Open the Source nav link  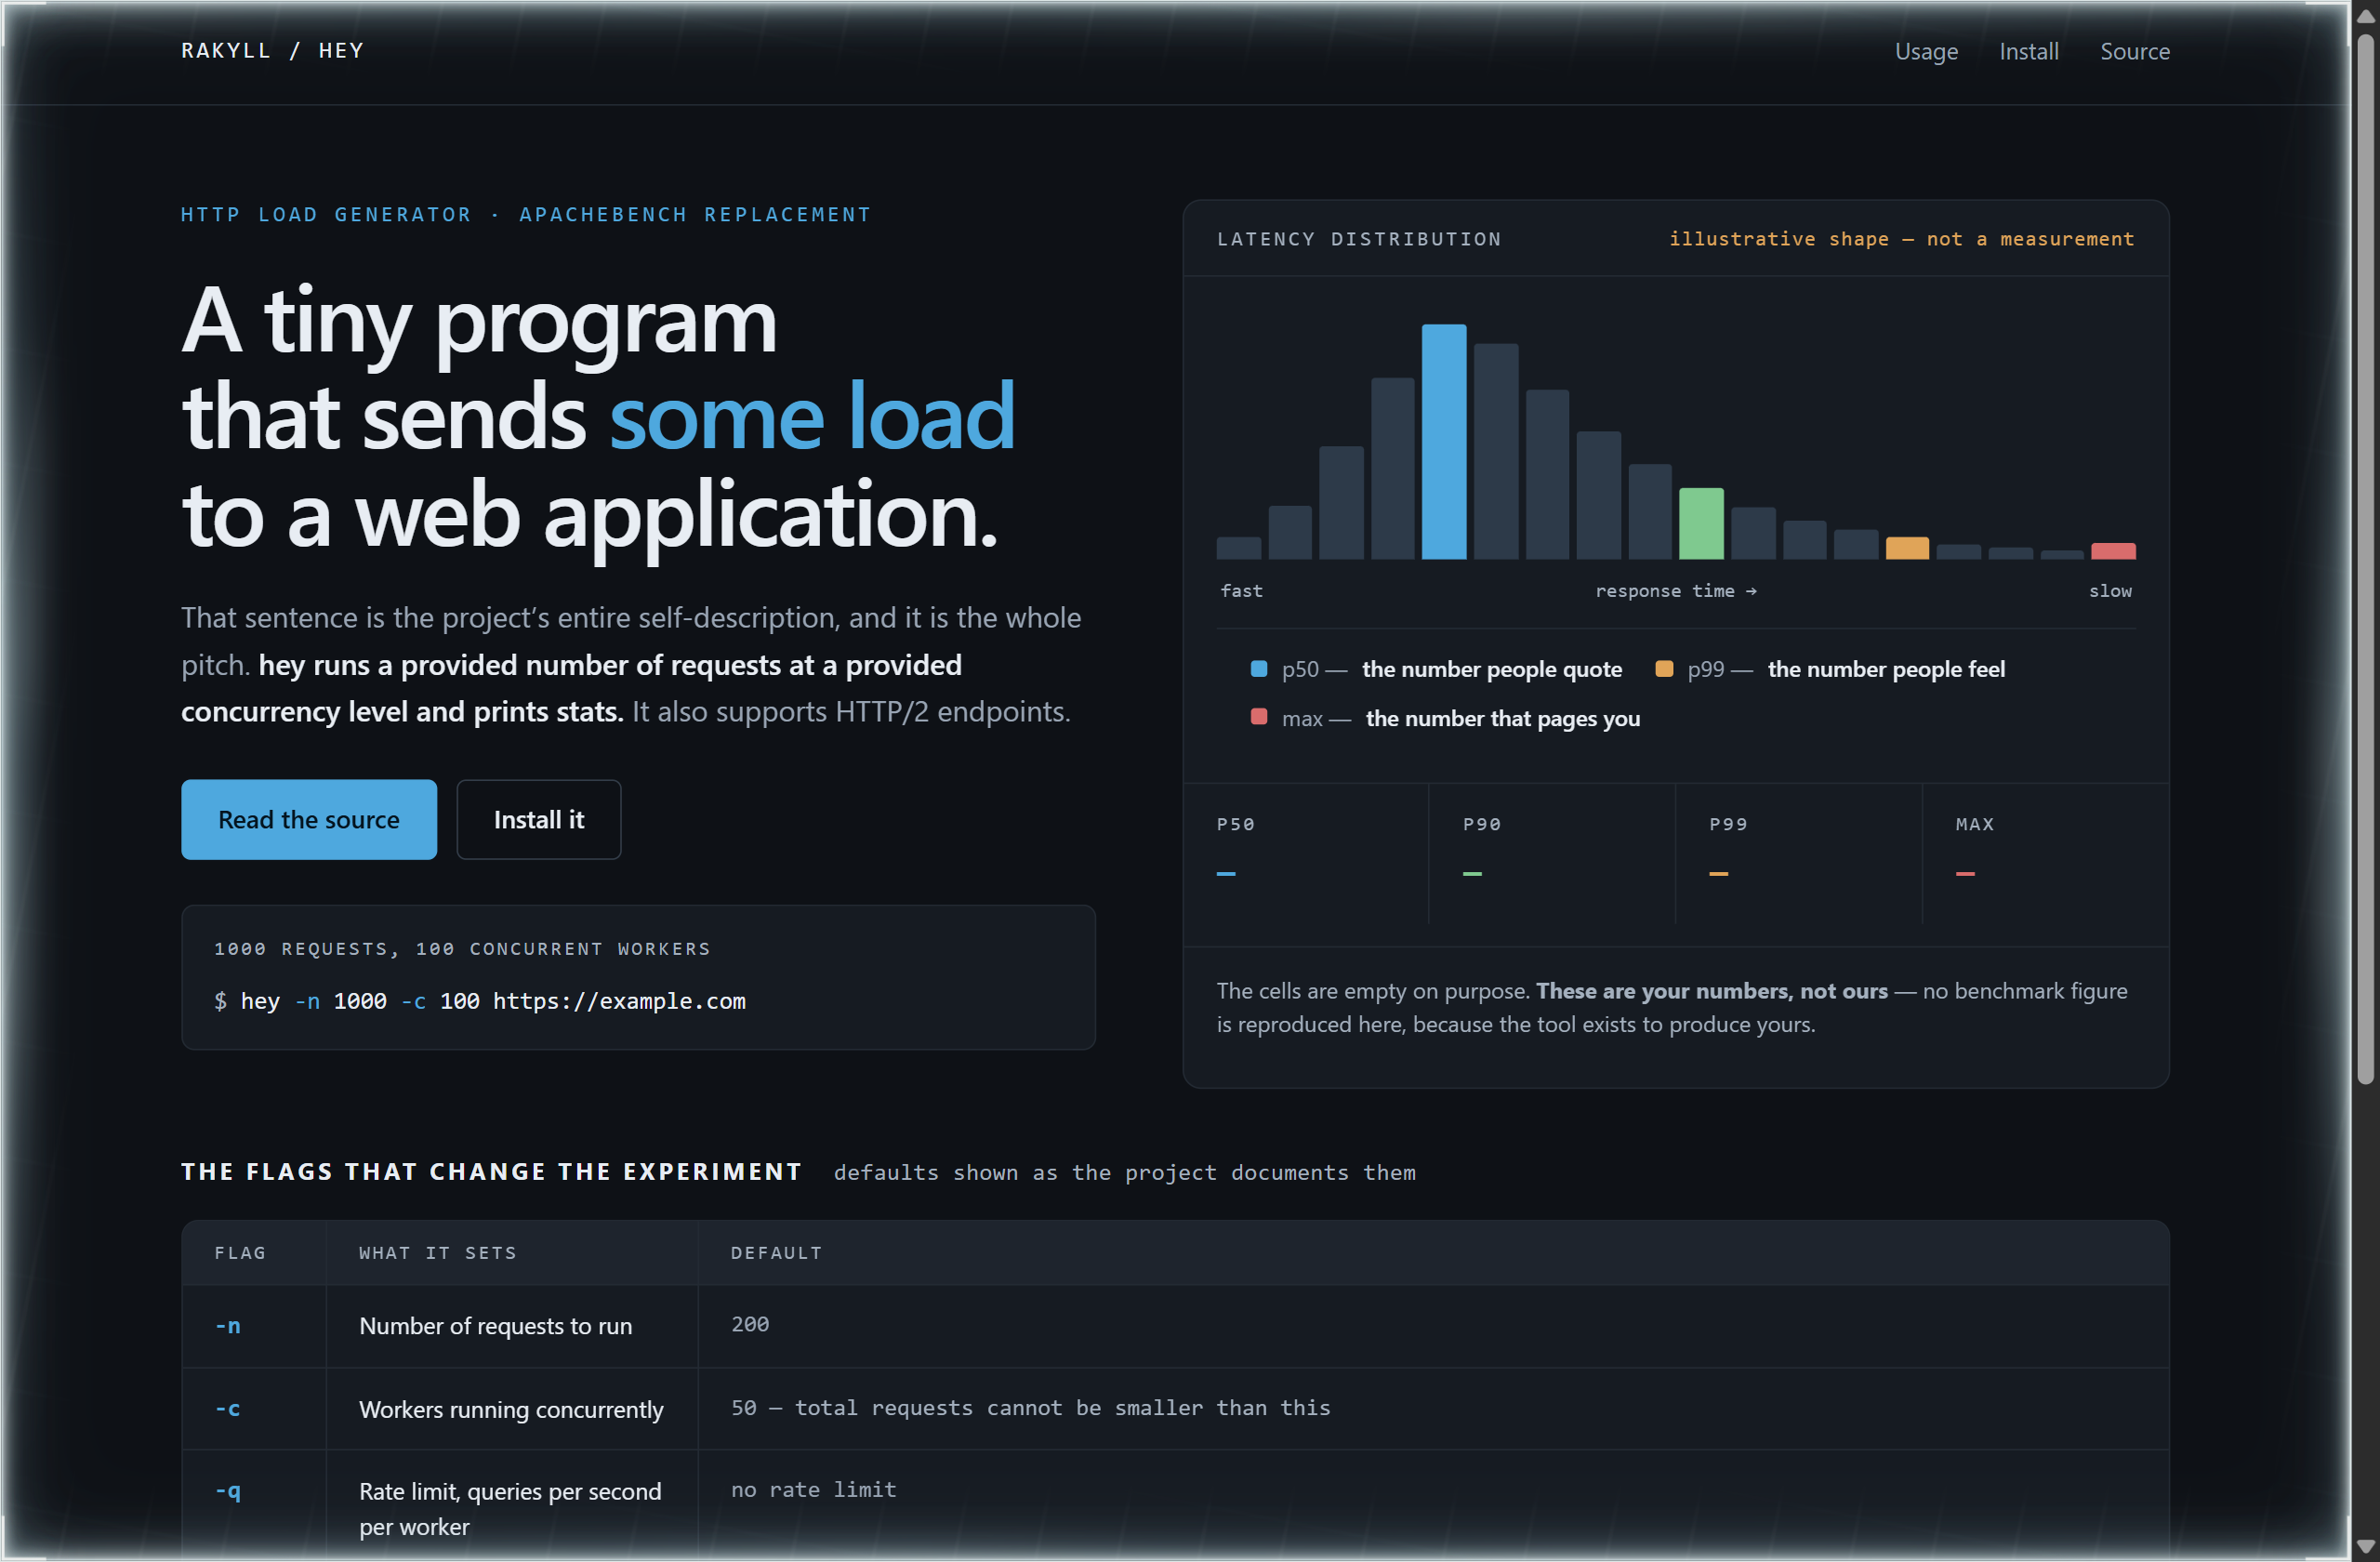tap(2134, 51)
